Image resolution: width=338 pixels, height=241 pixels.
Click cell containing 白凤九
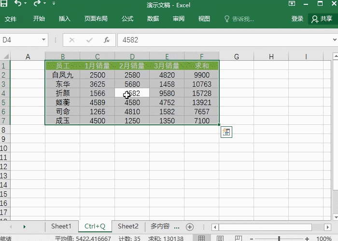[62, 75]
